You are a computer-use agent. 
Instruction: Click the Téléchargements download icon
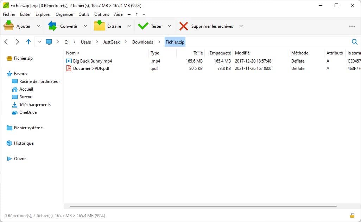click(x=15, y=105)
